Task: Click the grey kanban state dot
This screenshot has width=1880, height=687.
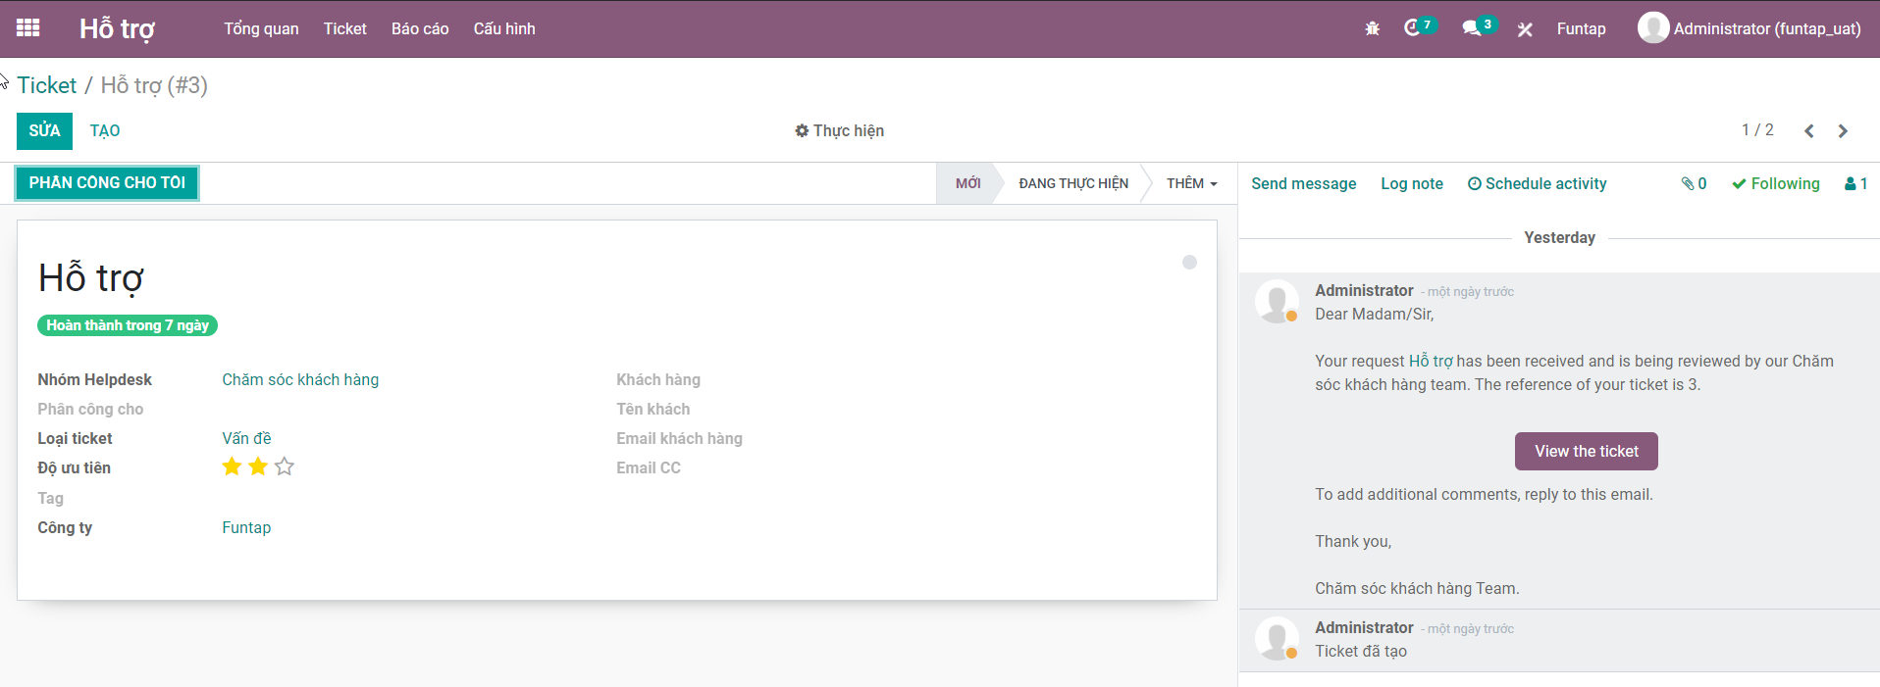Action: click(1189, 263)
